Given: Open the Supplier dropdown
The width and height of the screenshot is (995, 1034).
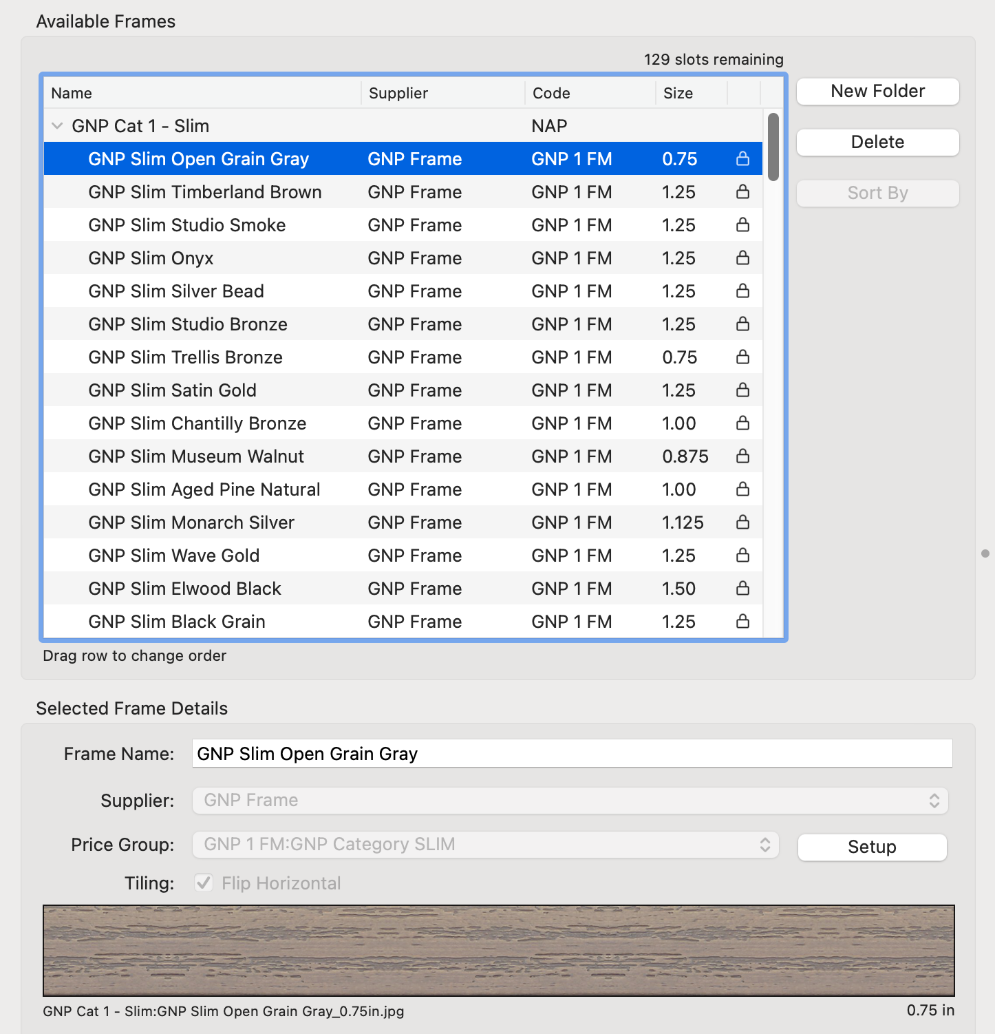Looking at the screenshot, I should pyautogui.click(x=570, y=801).
